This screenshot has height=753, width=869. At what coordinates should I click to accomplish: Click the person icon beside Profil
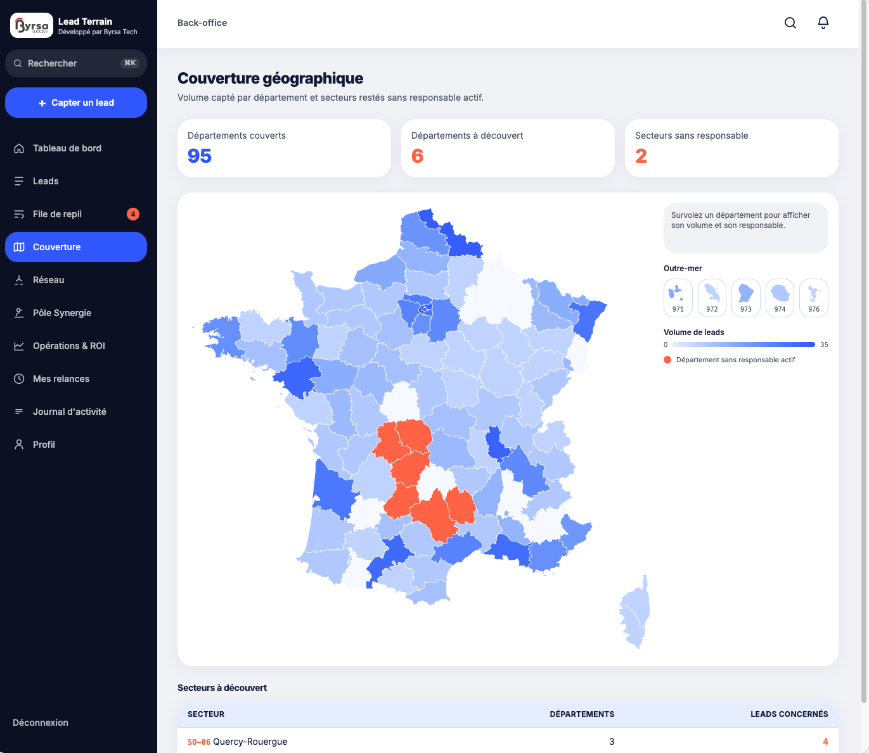point(19,445)
